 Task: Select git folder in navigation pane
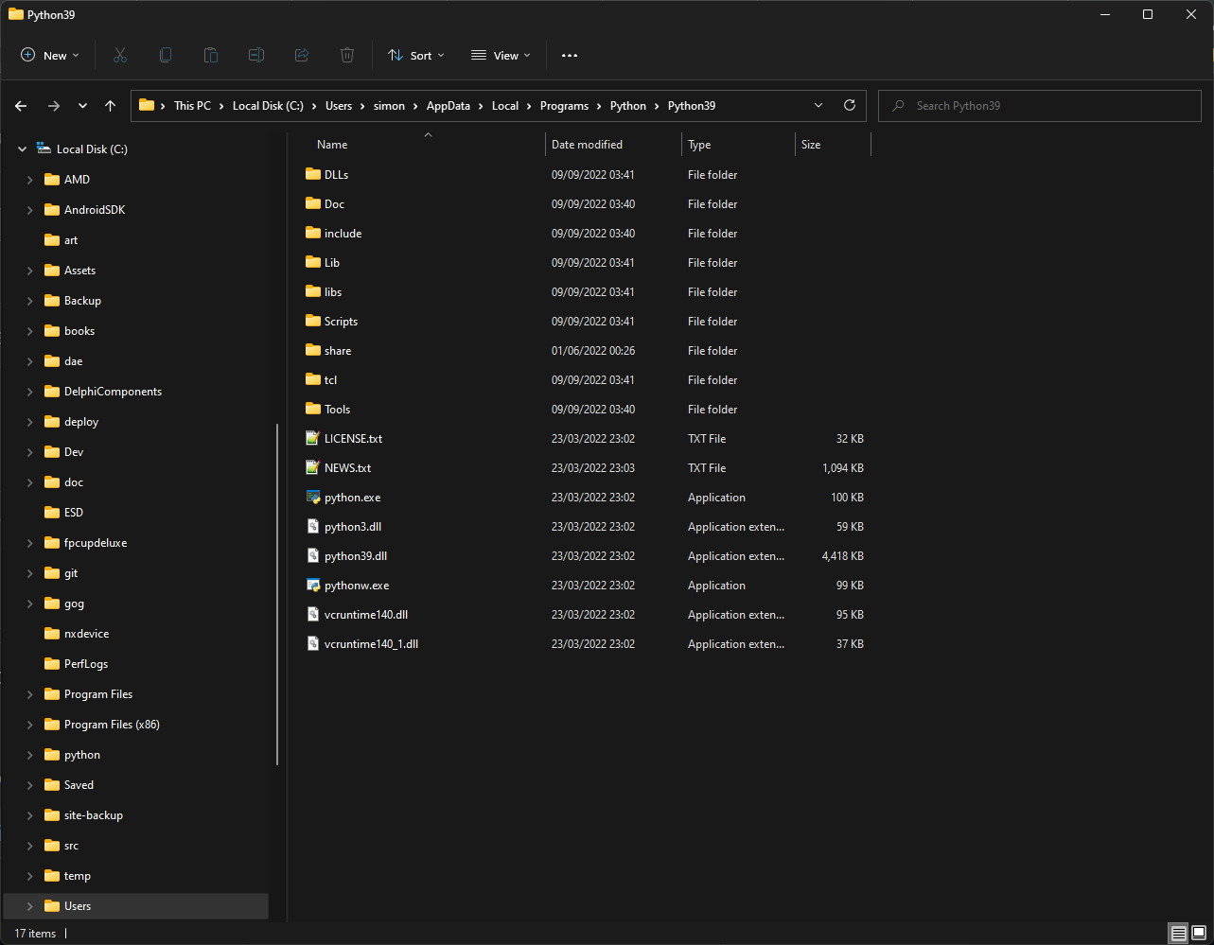[x=71, y=573]
